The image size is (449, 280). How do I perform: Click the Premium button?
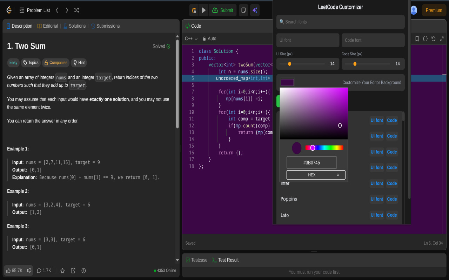point(434,10)
